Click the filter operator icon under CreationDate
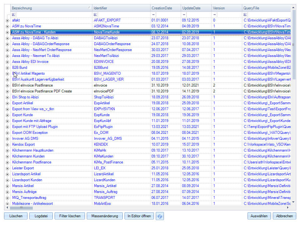This screenshot has height=235, width=305. click(x=153, y=15)
